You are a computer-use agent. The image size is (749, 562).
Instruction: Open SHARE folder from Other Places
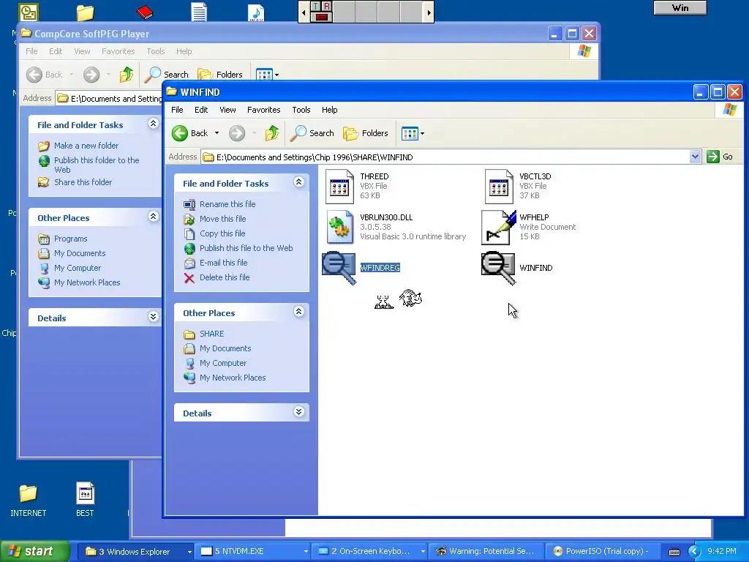[x=211, y=334]
